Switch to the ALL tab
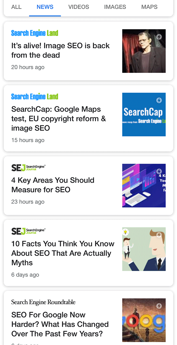177x345 pixels. pos(16,7)
